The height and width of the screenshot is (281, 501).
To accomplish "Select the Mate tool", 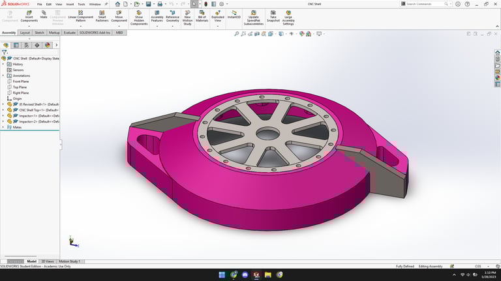I will tap(44, 15).
